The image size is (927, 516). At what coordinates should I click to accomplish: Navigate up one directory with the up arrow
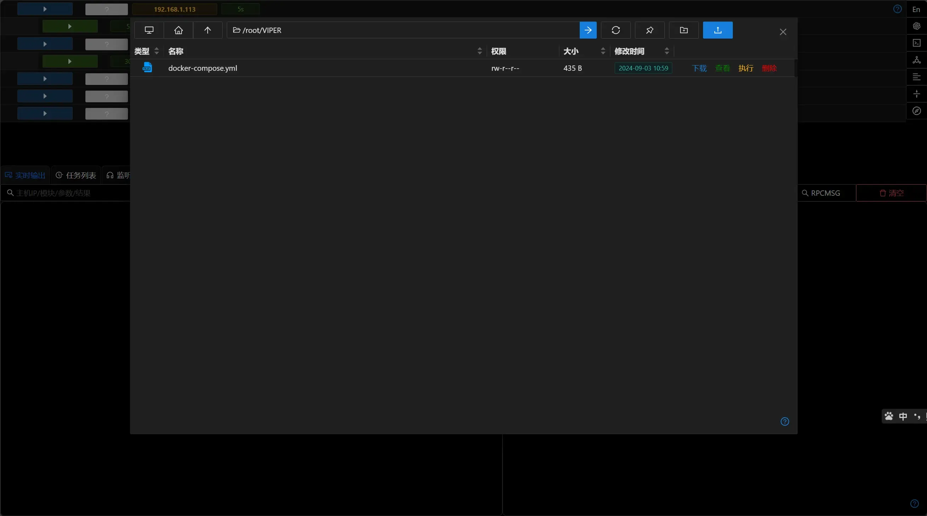[208, 30]
